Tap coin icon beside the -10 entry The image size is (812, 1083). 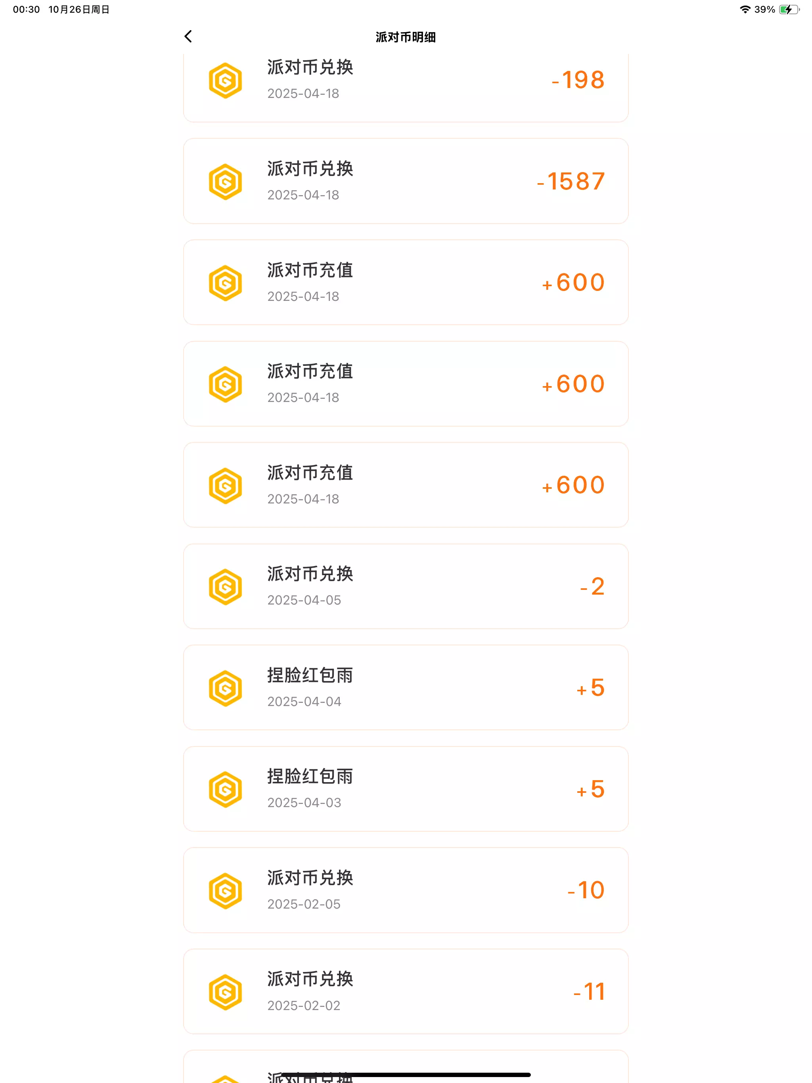[x=225, y=891]
